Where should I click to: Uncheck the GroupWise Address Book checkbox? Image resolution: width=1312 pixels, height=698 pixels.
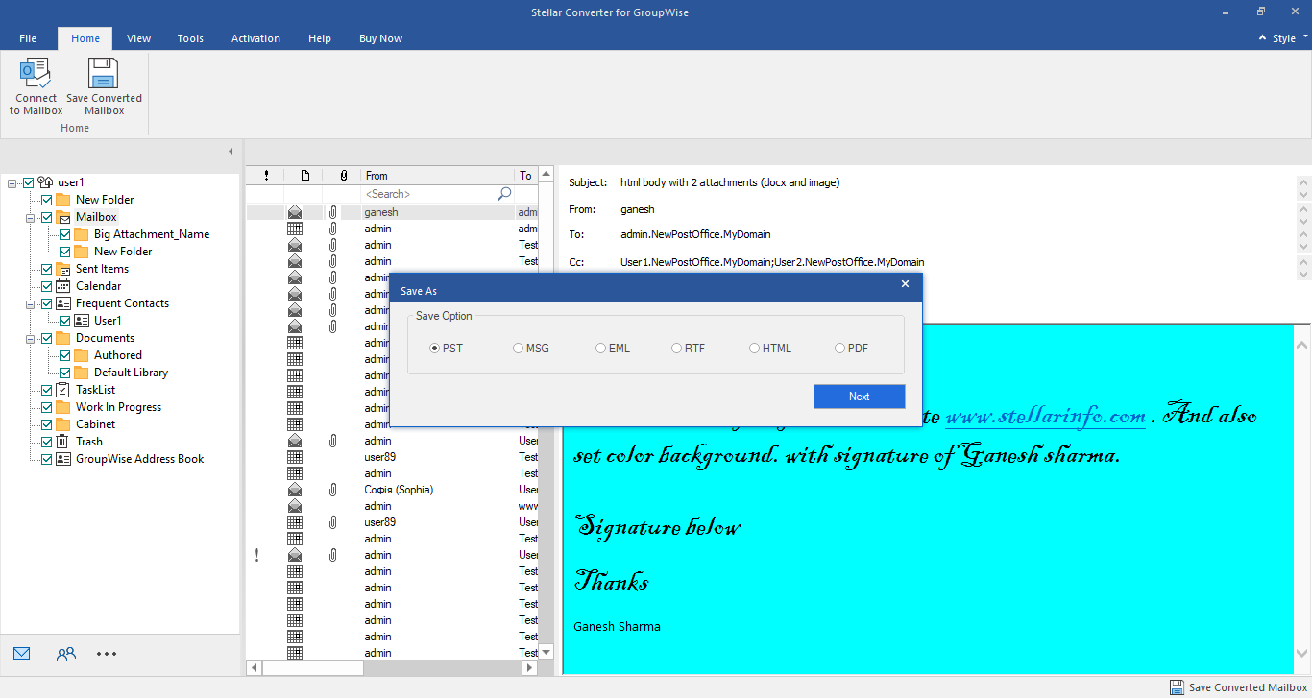click(x=46, y=459)
